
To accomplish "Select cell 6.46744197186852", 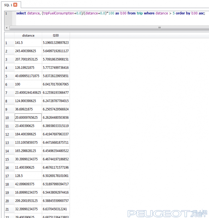I will 56,159.
